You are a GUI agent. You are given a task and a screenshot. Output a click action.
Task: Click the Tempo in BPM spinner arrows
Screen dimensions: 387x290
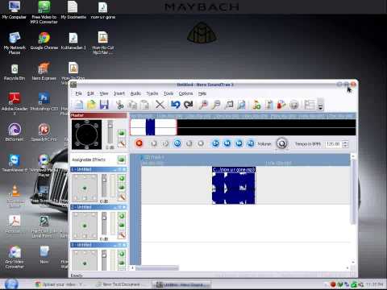pyautogui.click(x=345, y=144)
